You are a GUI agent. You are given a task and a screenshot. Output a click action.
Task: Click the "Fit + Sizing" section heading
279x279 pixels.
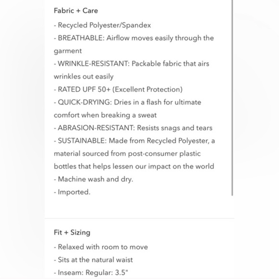pyautogui.click(x=72, y=232)
